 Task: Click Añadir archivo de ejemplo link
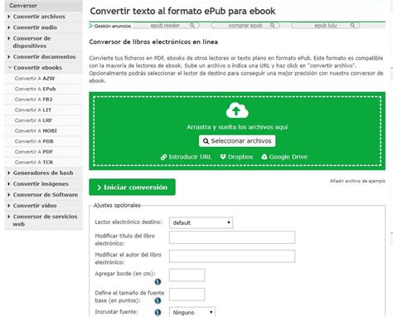coord(357,181)
